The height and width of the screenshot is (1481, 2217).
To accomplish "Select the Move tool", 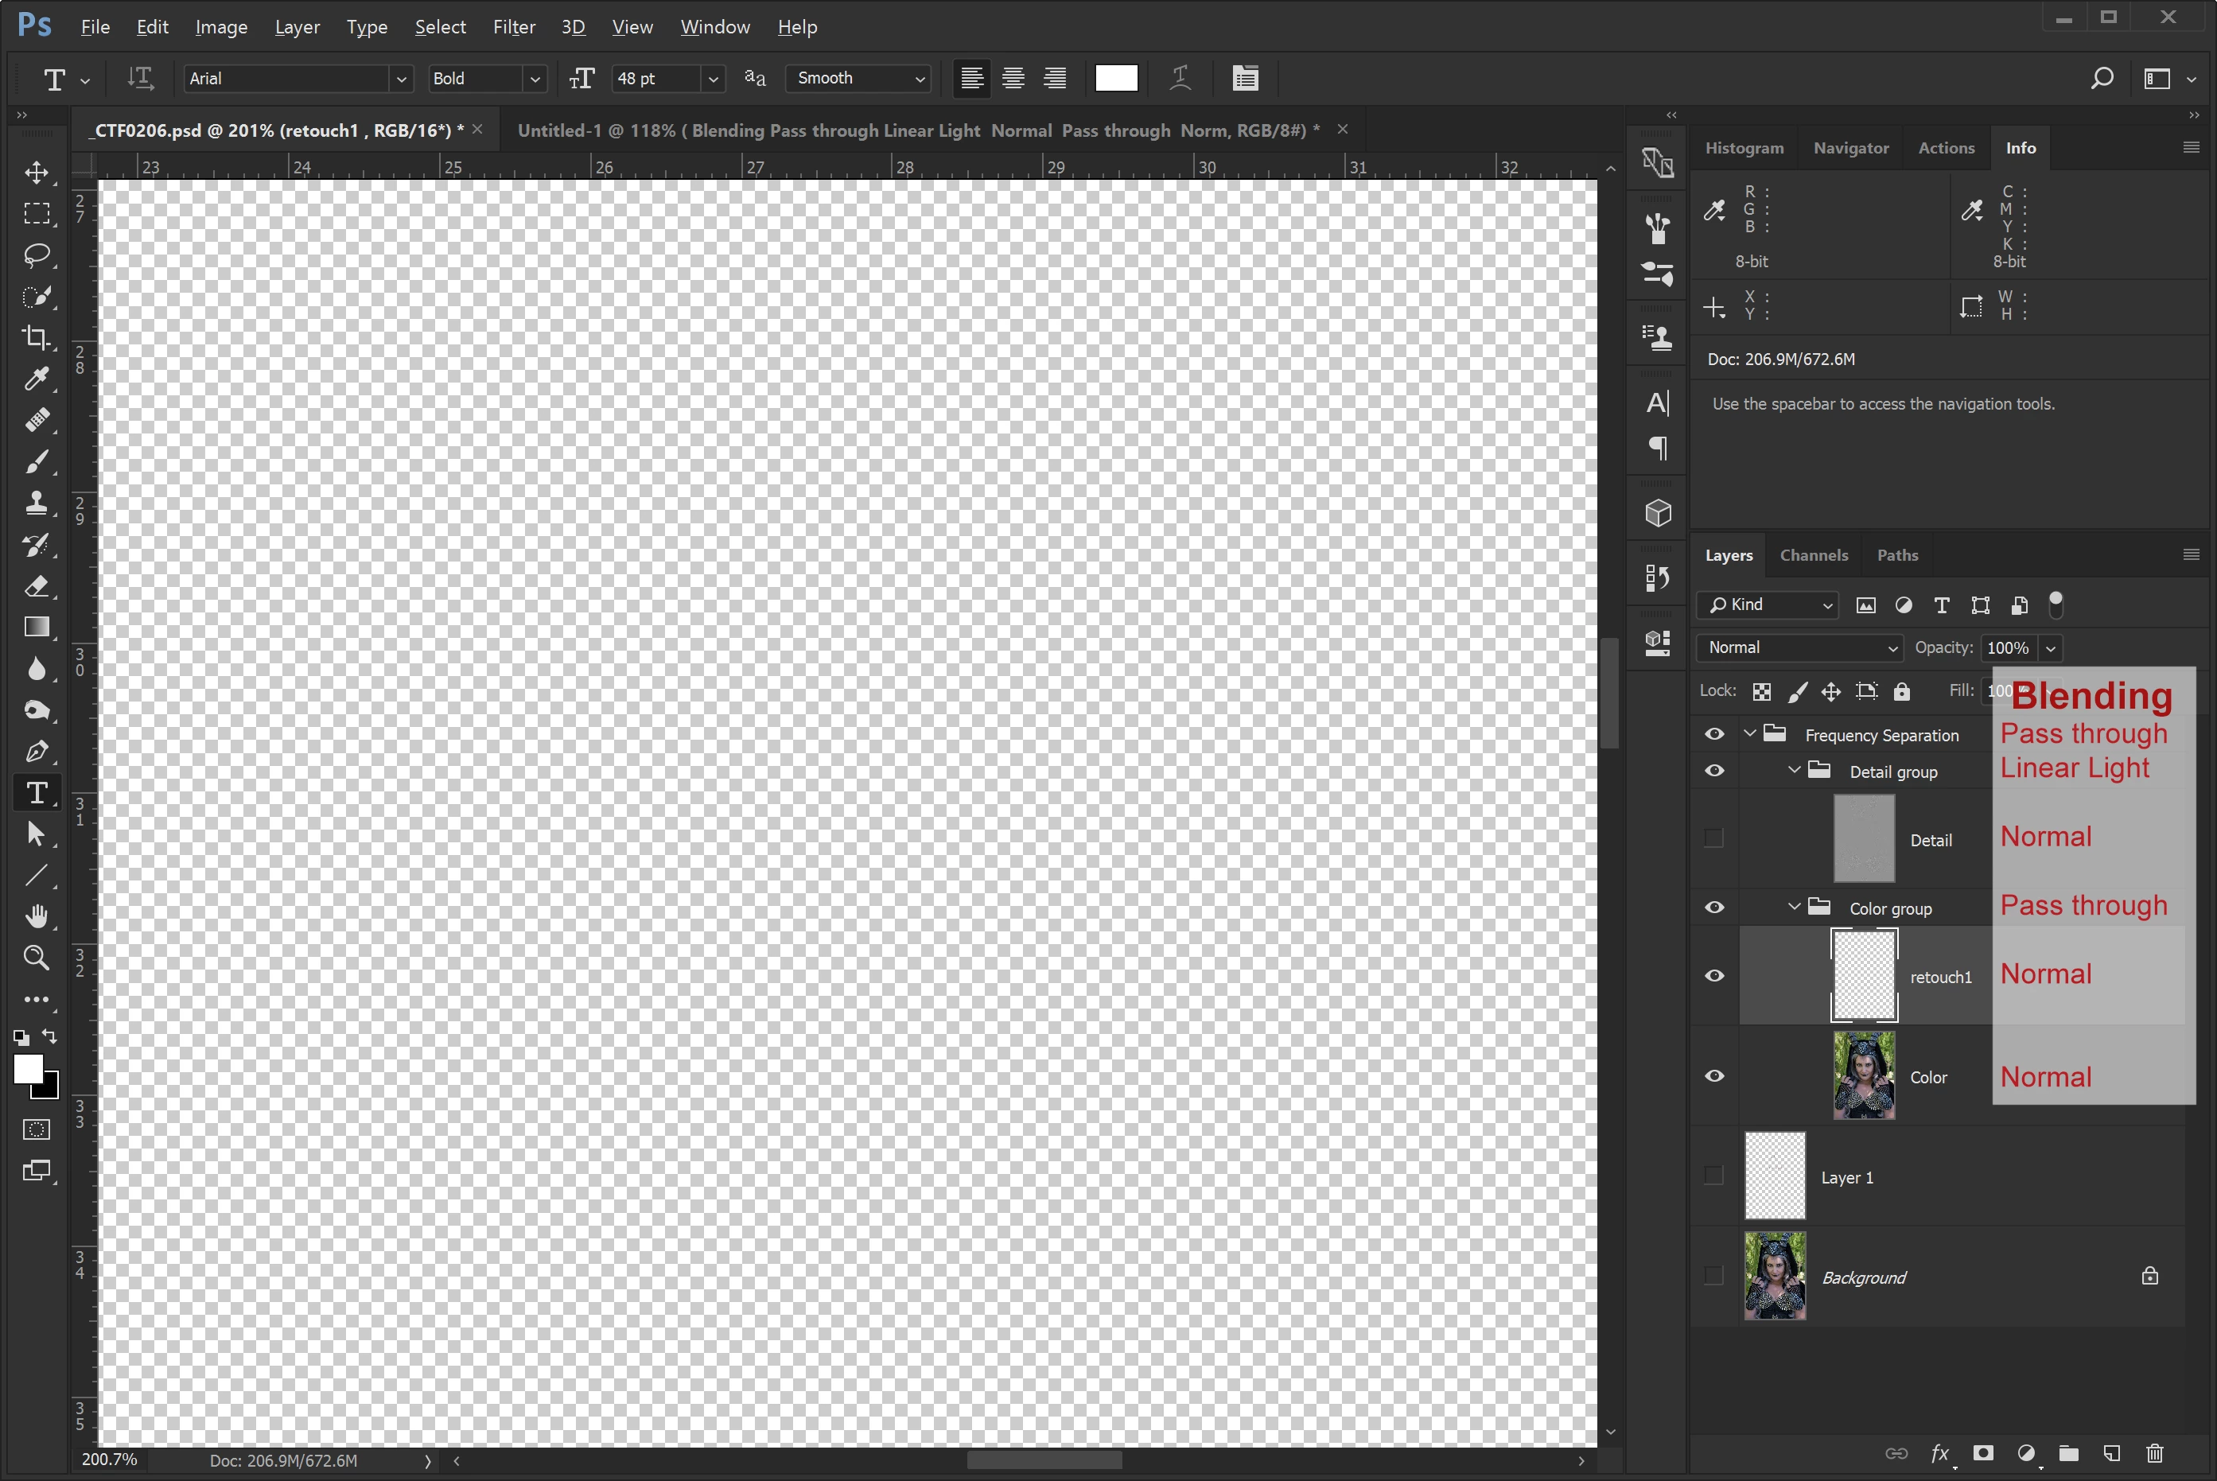I will pos(37,172).
